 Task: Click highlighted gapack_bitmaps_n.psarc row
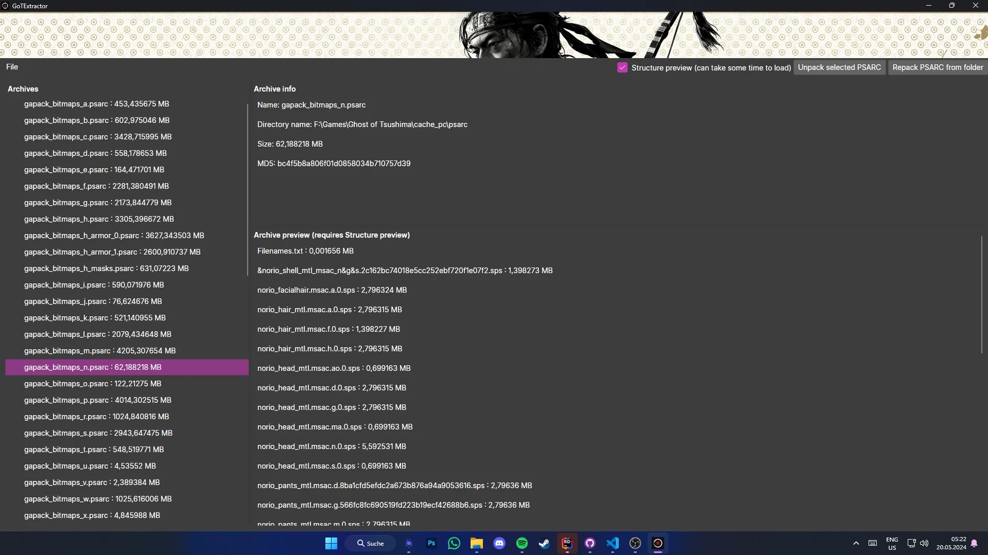point(127,367)
